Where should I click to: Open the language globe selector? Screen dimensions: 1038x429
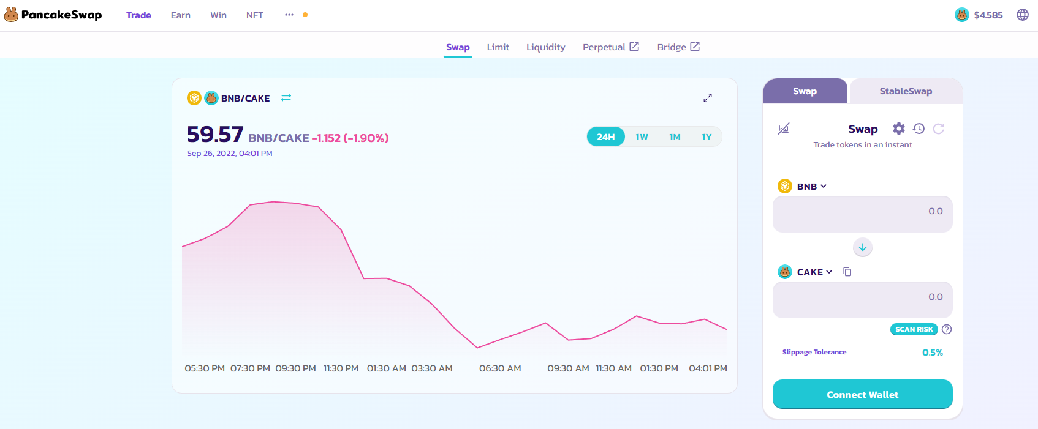(x=1023, y=15)
